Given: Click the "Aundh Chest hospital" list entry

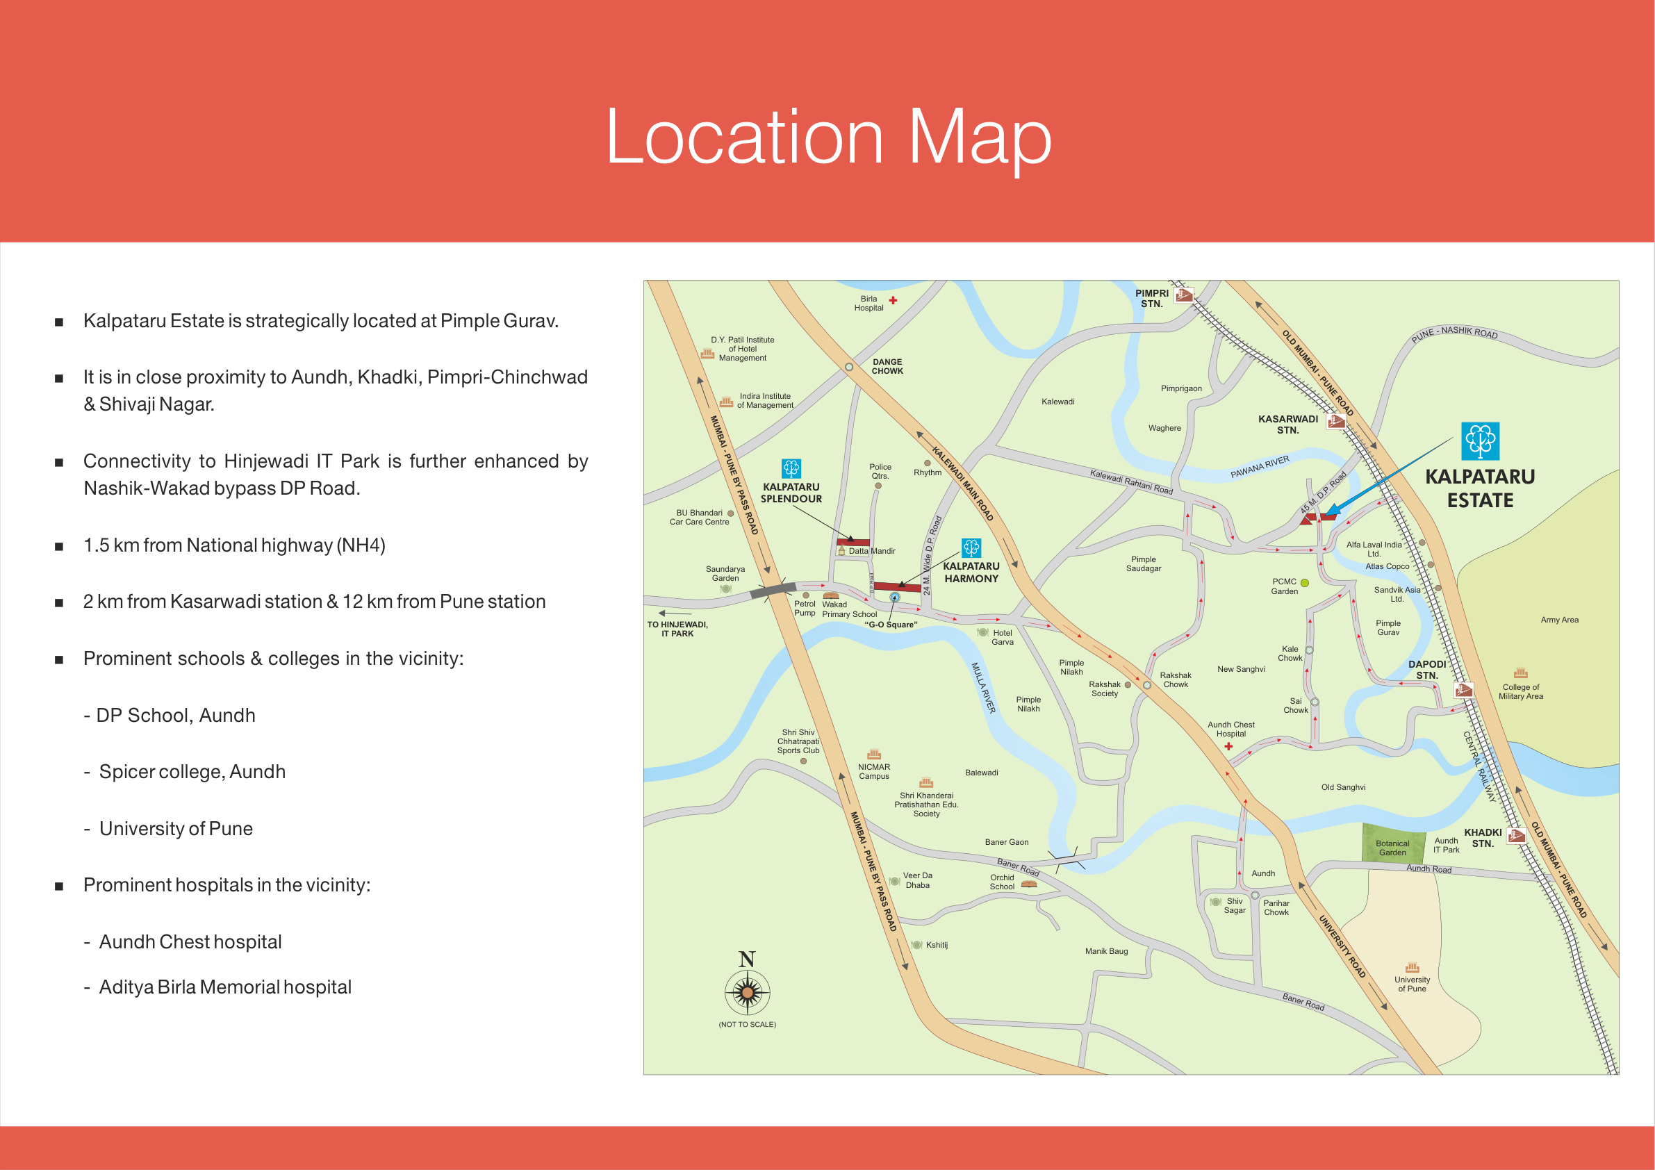Looking at the screenshot, I should pyautogui.click(x=190, y=942).
